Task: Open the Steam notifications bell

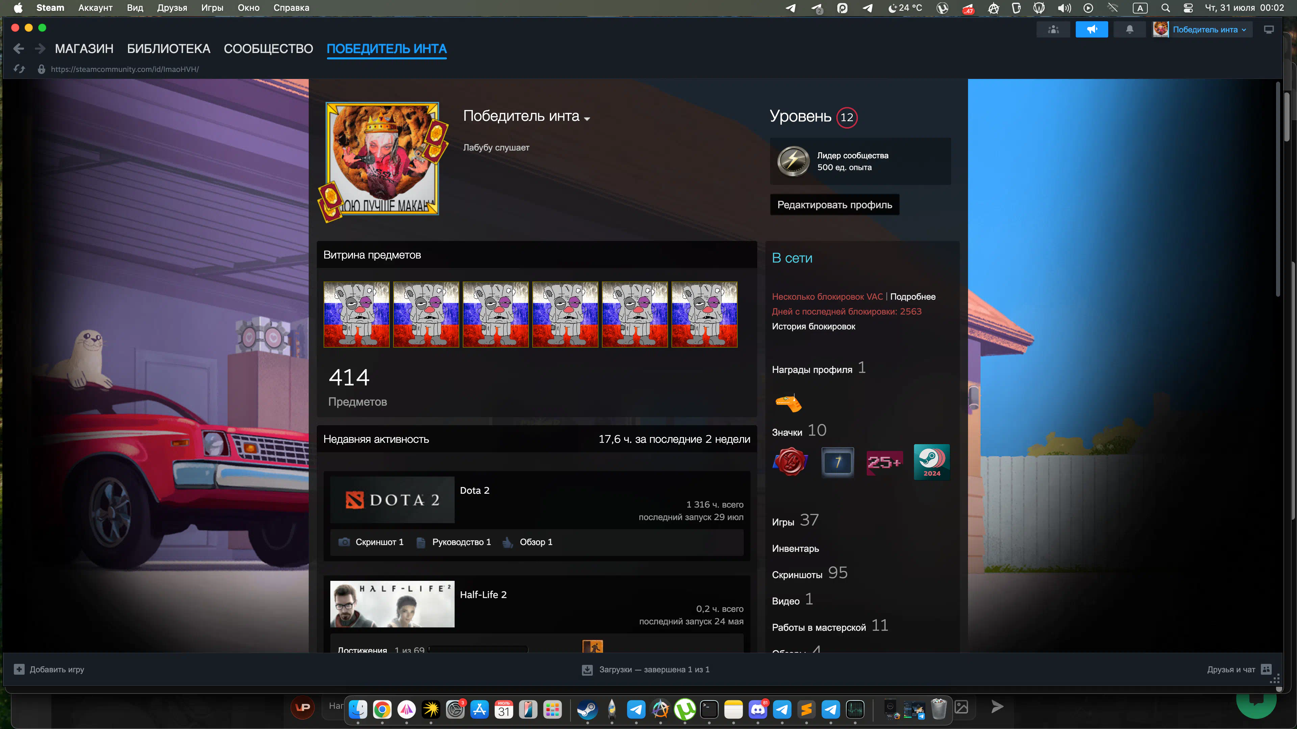Action: [1129, 29]
